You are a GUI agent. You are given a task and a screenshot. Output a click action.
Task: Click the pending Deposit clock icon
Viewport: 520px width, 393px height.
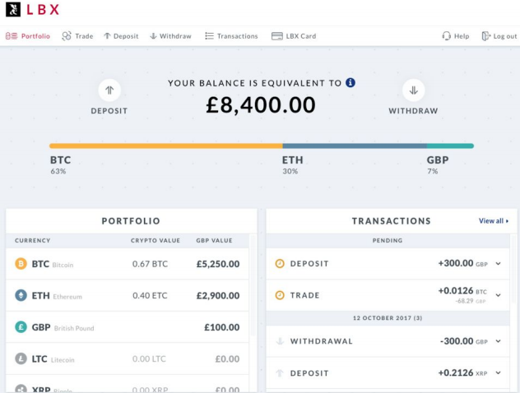tap(280, 263)
